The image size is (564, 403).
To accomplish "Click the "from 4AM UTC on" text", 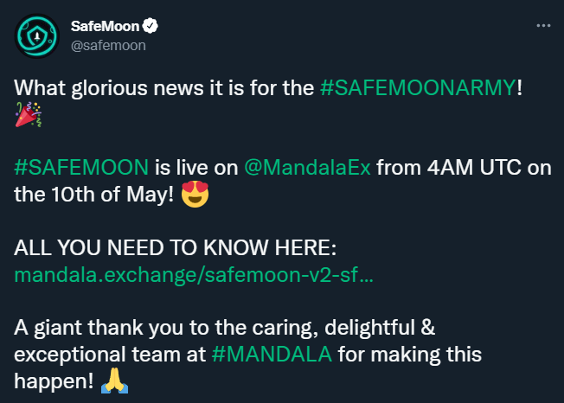I will click(x=464, y=168).
